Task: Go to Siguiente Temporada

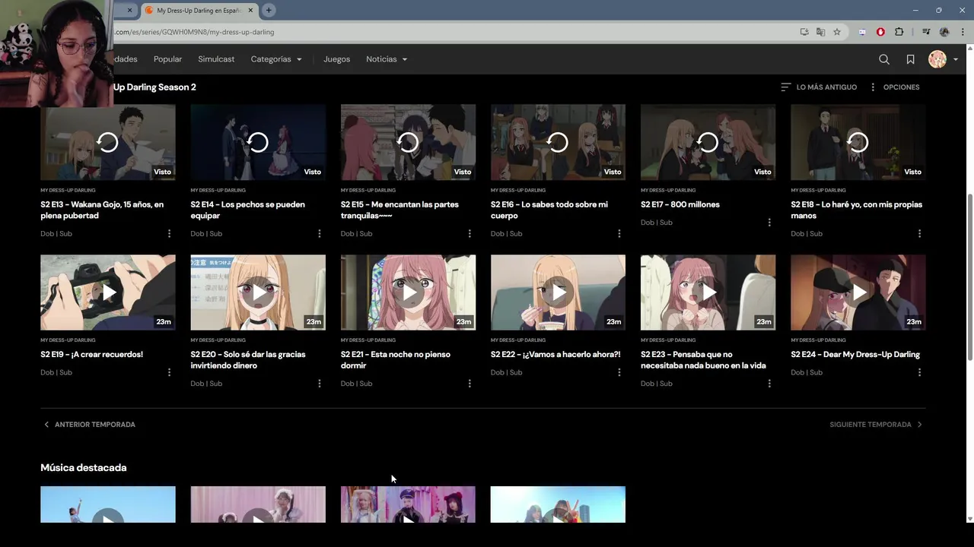Action: pyautogui.click(x=876, y=425)
